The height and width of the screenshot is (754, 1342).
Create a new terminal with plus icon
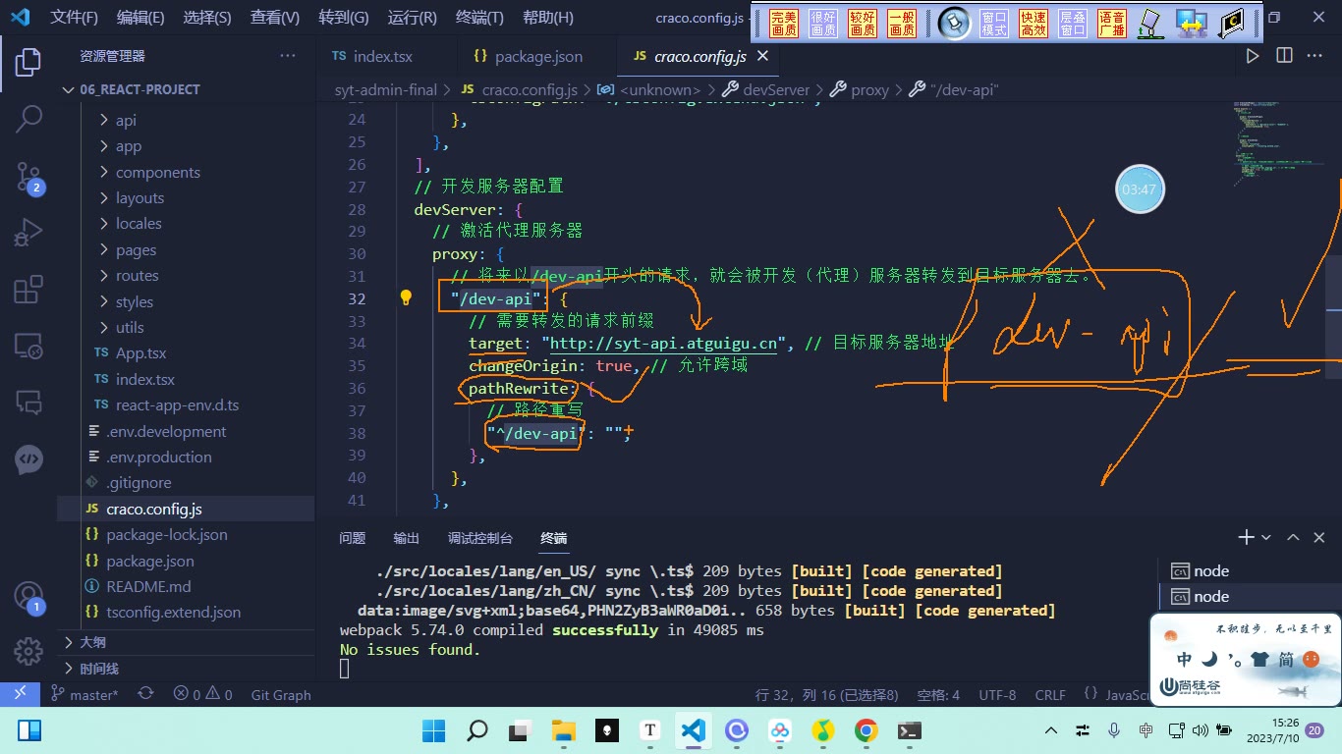1246,537
